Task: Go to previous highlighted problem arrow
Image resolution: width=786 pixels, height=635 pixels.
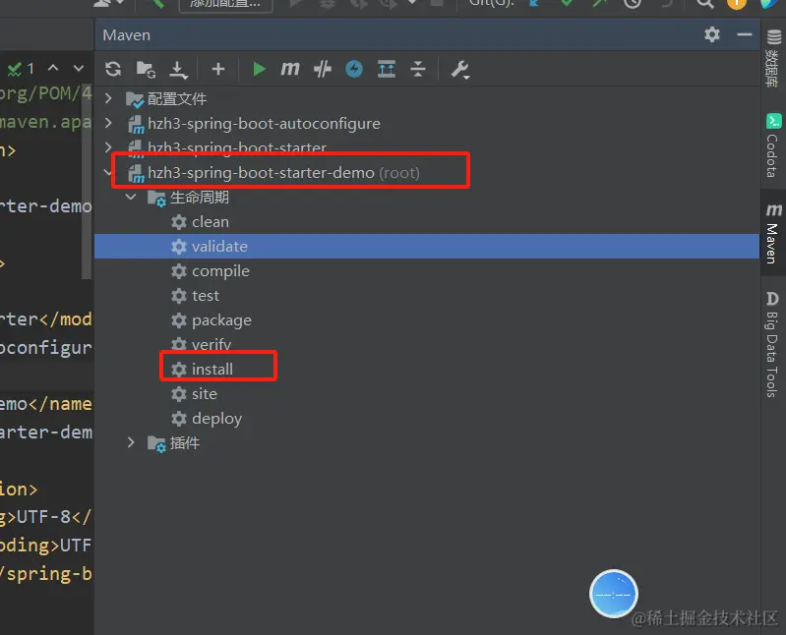Action: pos(53,68)
